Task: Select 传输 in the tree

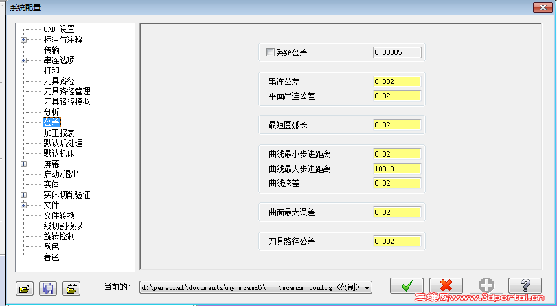Action: [x=52, y=50]
